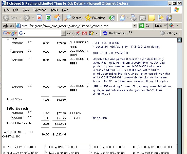Expand the Google search box dropdown

tap(64, 33)
